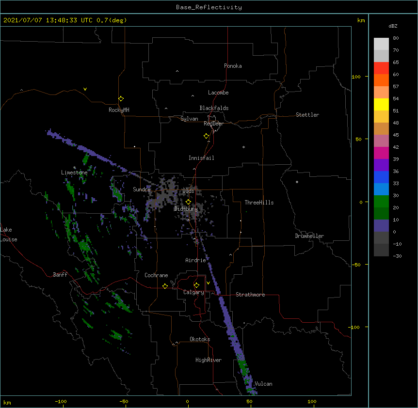
Task: Click the Calgary city label
Action: point(194,292)
